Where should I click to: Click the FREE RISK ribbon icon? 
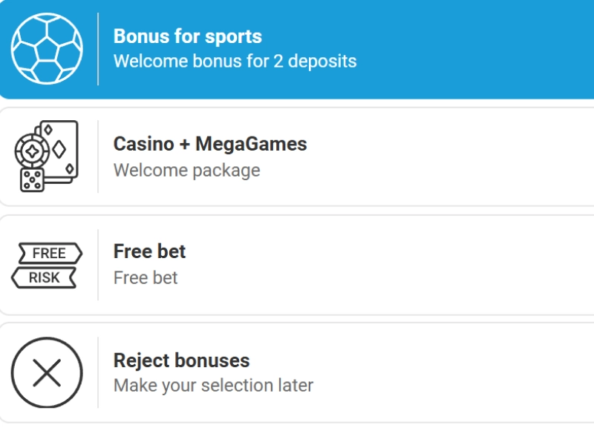pyautogui.click(x=48, y=265)
